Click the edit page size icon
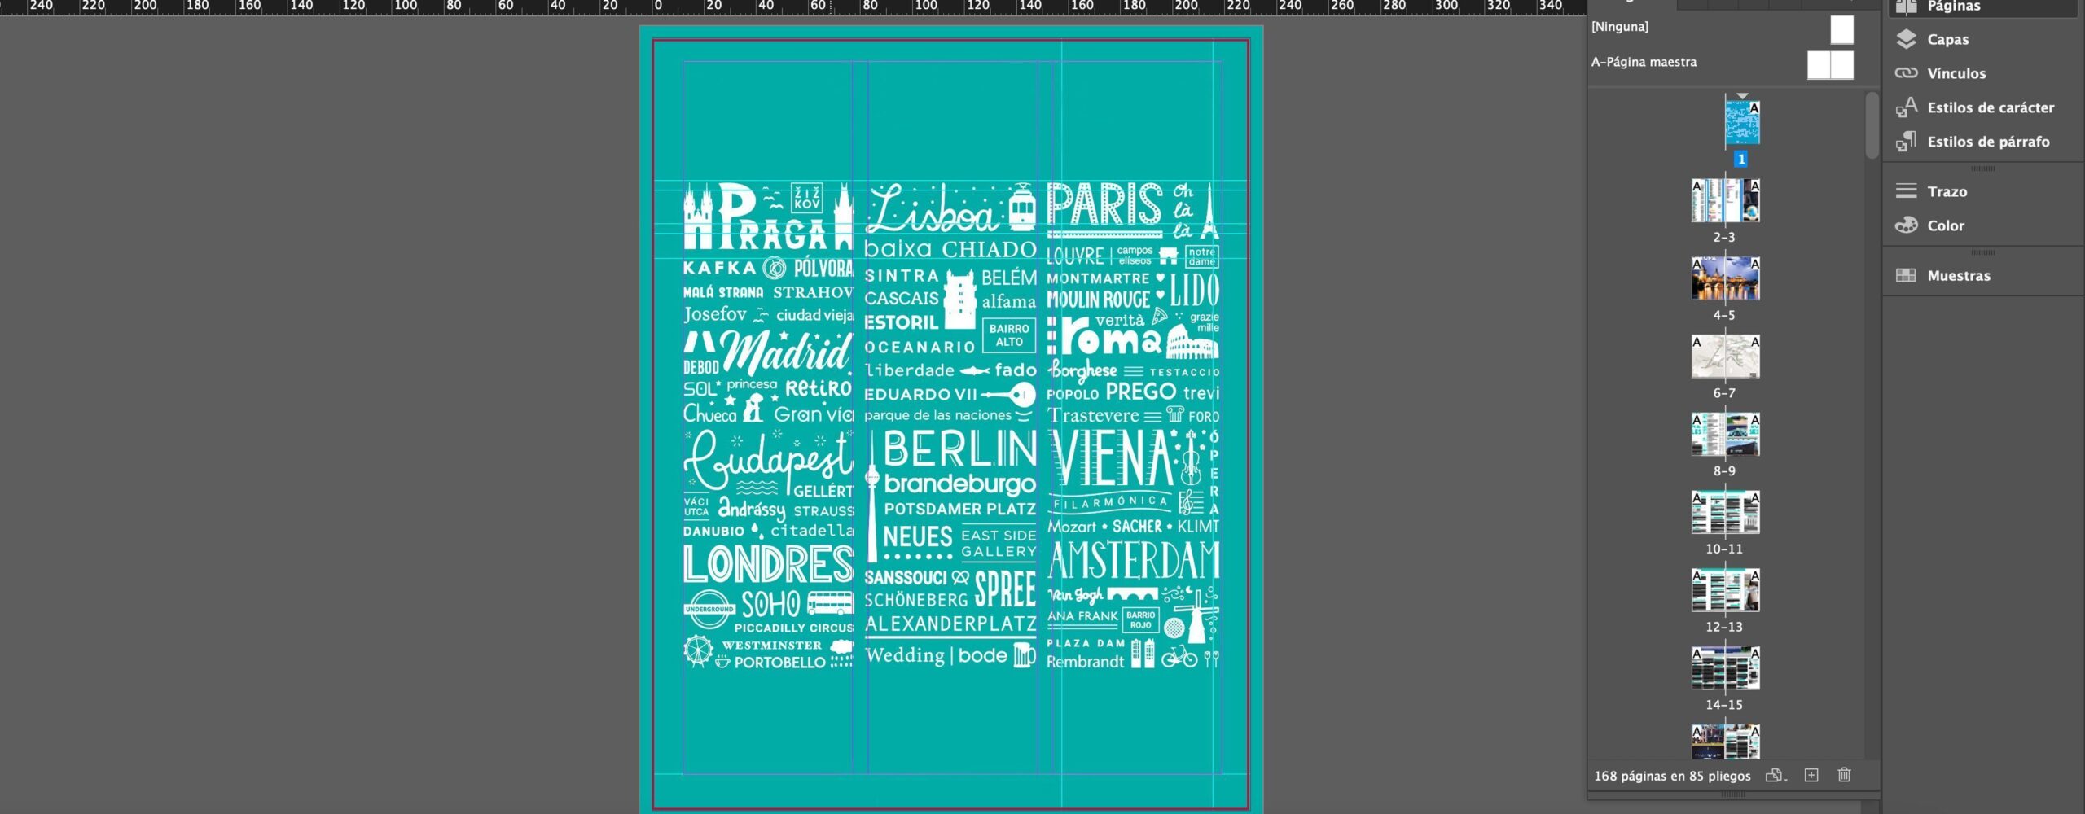The image size is (2085, 814). point(1776,775)
